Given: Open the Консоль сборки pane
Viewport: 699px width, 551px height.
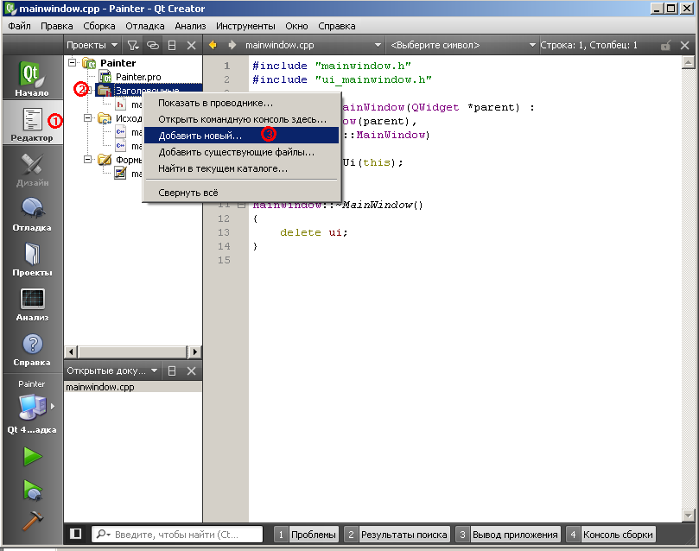Looking at the screenshot, I should point(611,534).
